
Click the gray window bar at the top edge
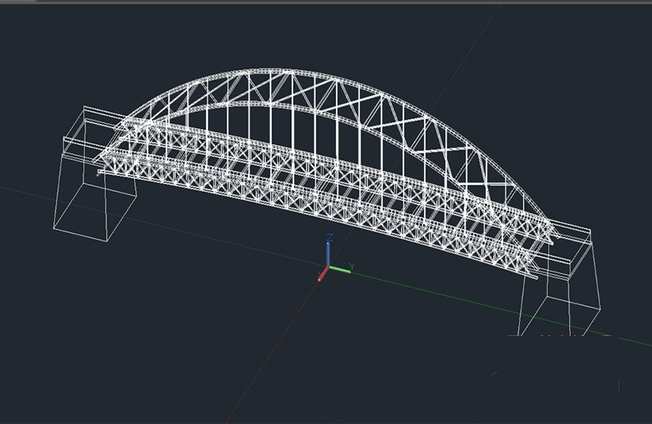(326, 2)
